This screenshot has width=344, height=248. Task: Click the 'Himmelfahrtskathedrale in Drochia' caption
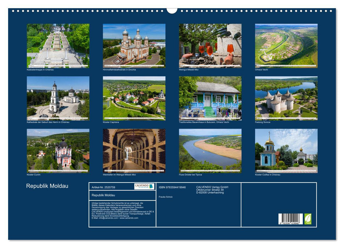pyautogui.click(x=119, y=69)
